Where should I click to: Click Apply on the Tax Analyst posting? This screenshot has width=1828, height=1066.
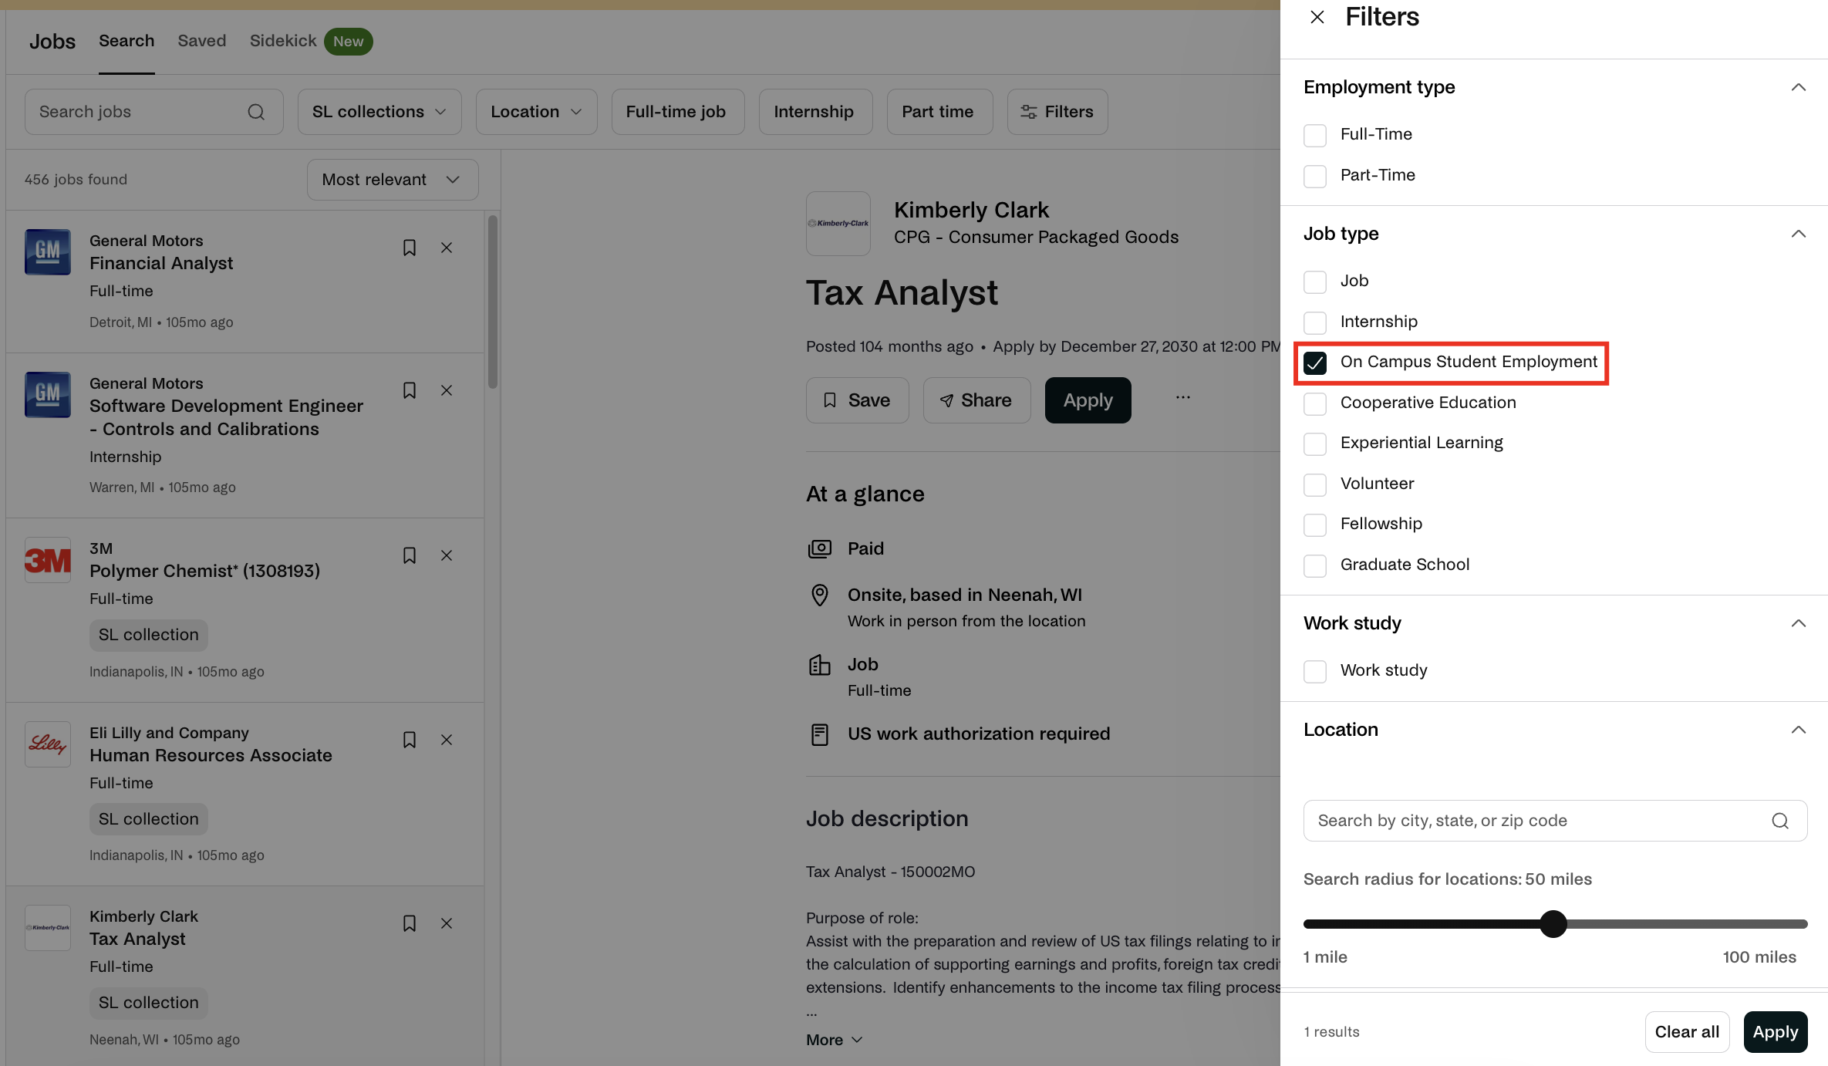click(x=1088, y=400)
